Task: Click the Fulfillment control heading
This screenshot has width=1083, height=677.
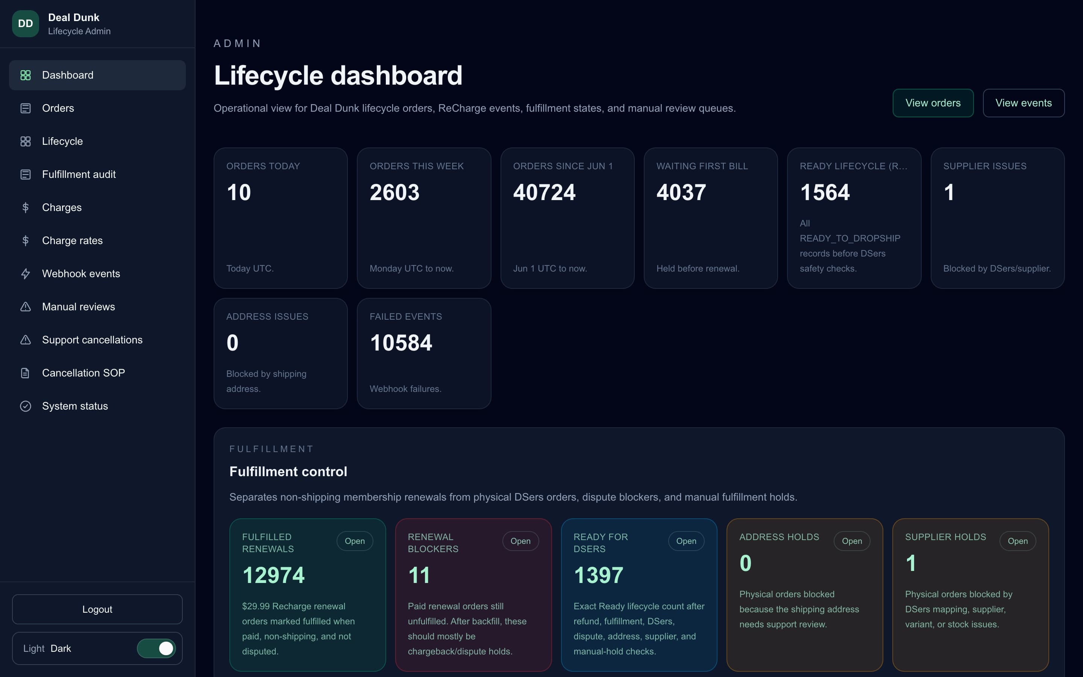Action: [x=288, y=472]
